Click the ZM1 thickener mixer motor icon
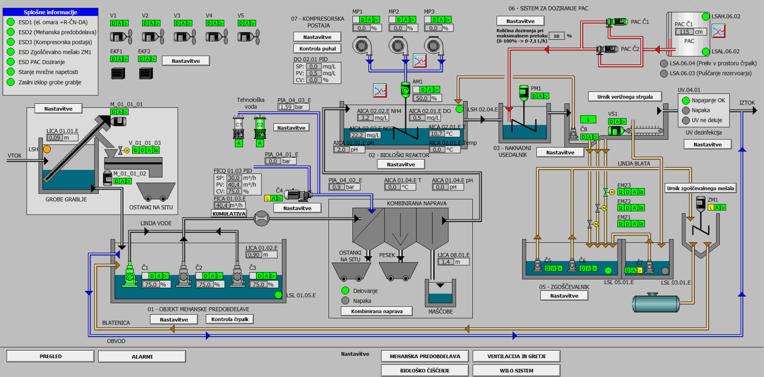The height and width of the screenshot is (377, 764). tap(700, 203)
